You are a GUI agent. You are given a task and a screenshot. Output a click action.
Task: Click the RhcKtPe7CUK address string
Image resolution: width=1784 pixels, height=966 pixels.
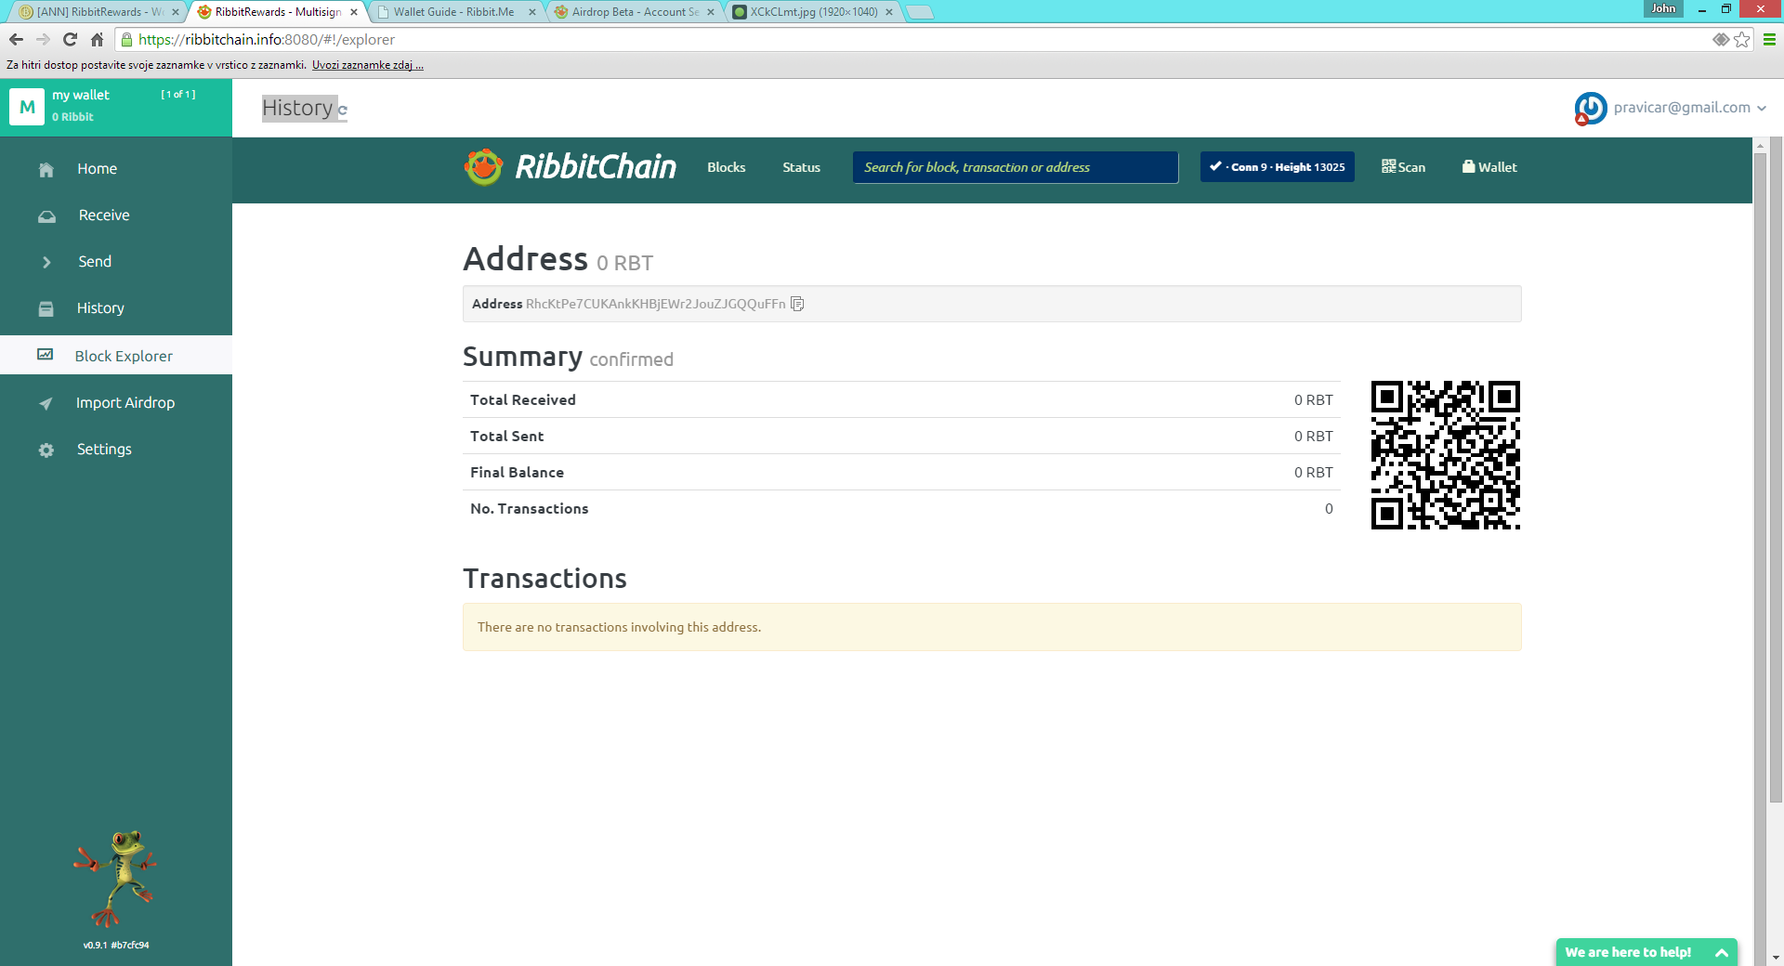click(655, 304)
